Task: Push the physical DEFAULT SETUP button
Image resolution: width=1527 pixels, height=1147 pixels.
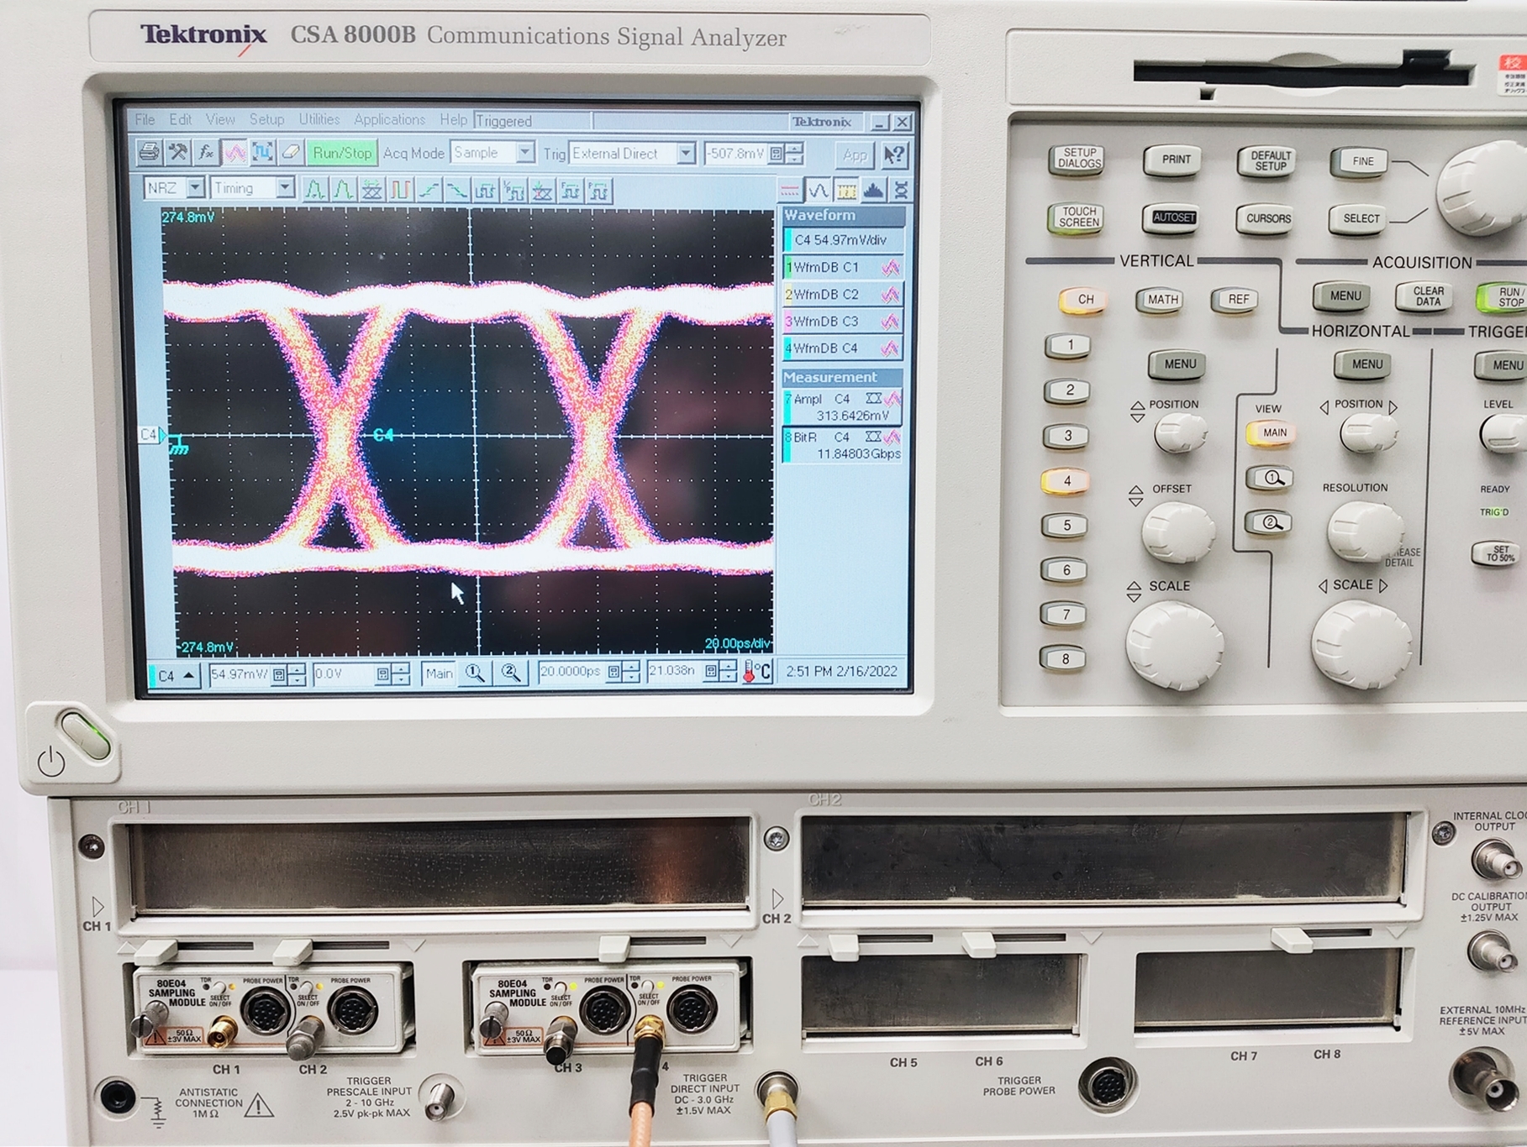Action: coord(1269,160)
